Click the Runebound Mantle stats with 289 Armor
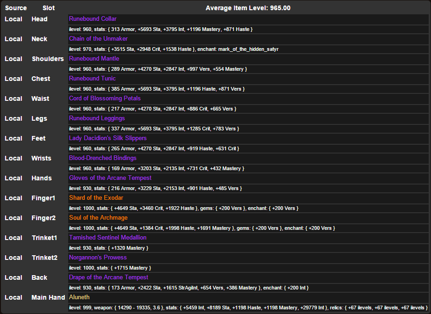This screenshot has height=314, width=431. 158,69
